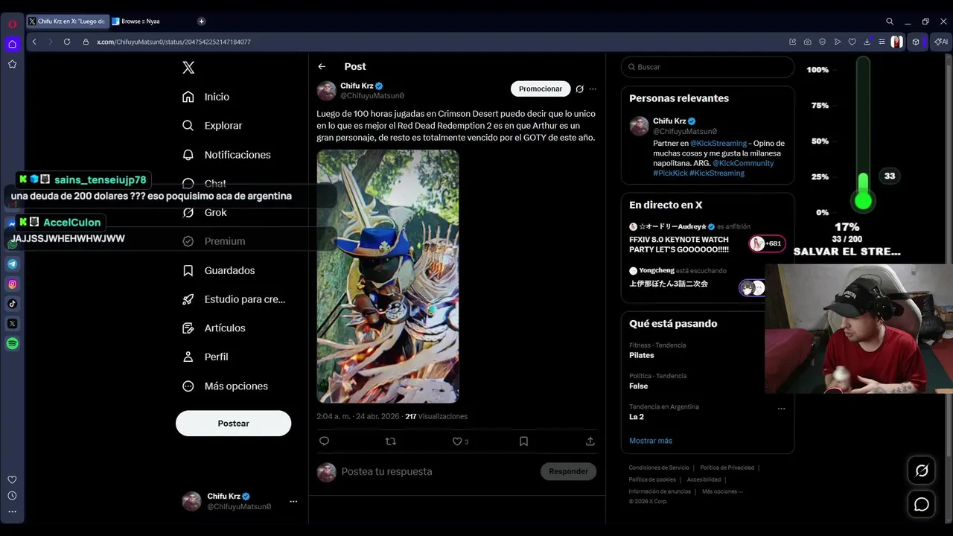Repost using the retweet icon
The image size is (953, 536).
pos(390,441)
